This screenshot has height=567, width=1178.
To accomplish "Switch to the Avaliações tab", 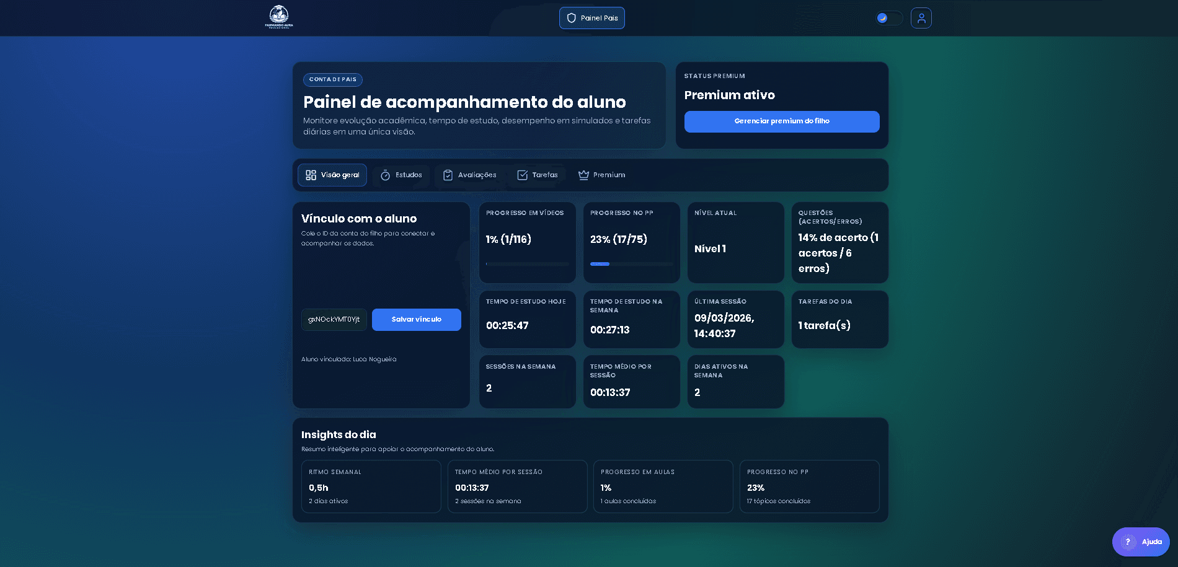I will 471,175.
